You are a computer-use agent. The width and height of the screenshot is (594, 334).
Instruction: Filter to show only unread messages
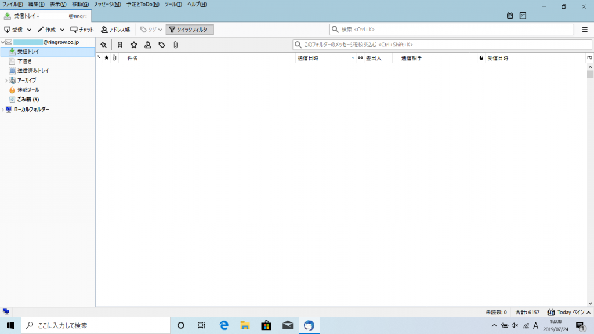(x=120, y=44)
